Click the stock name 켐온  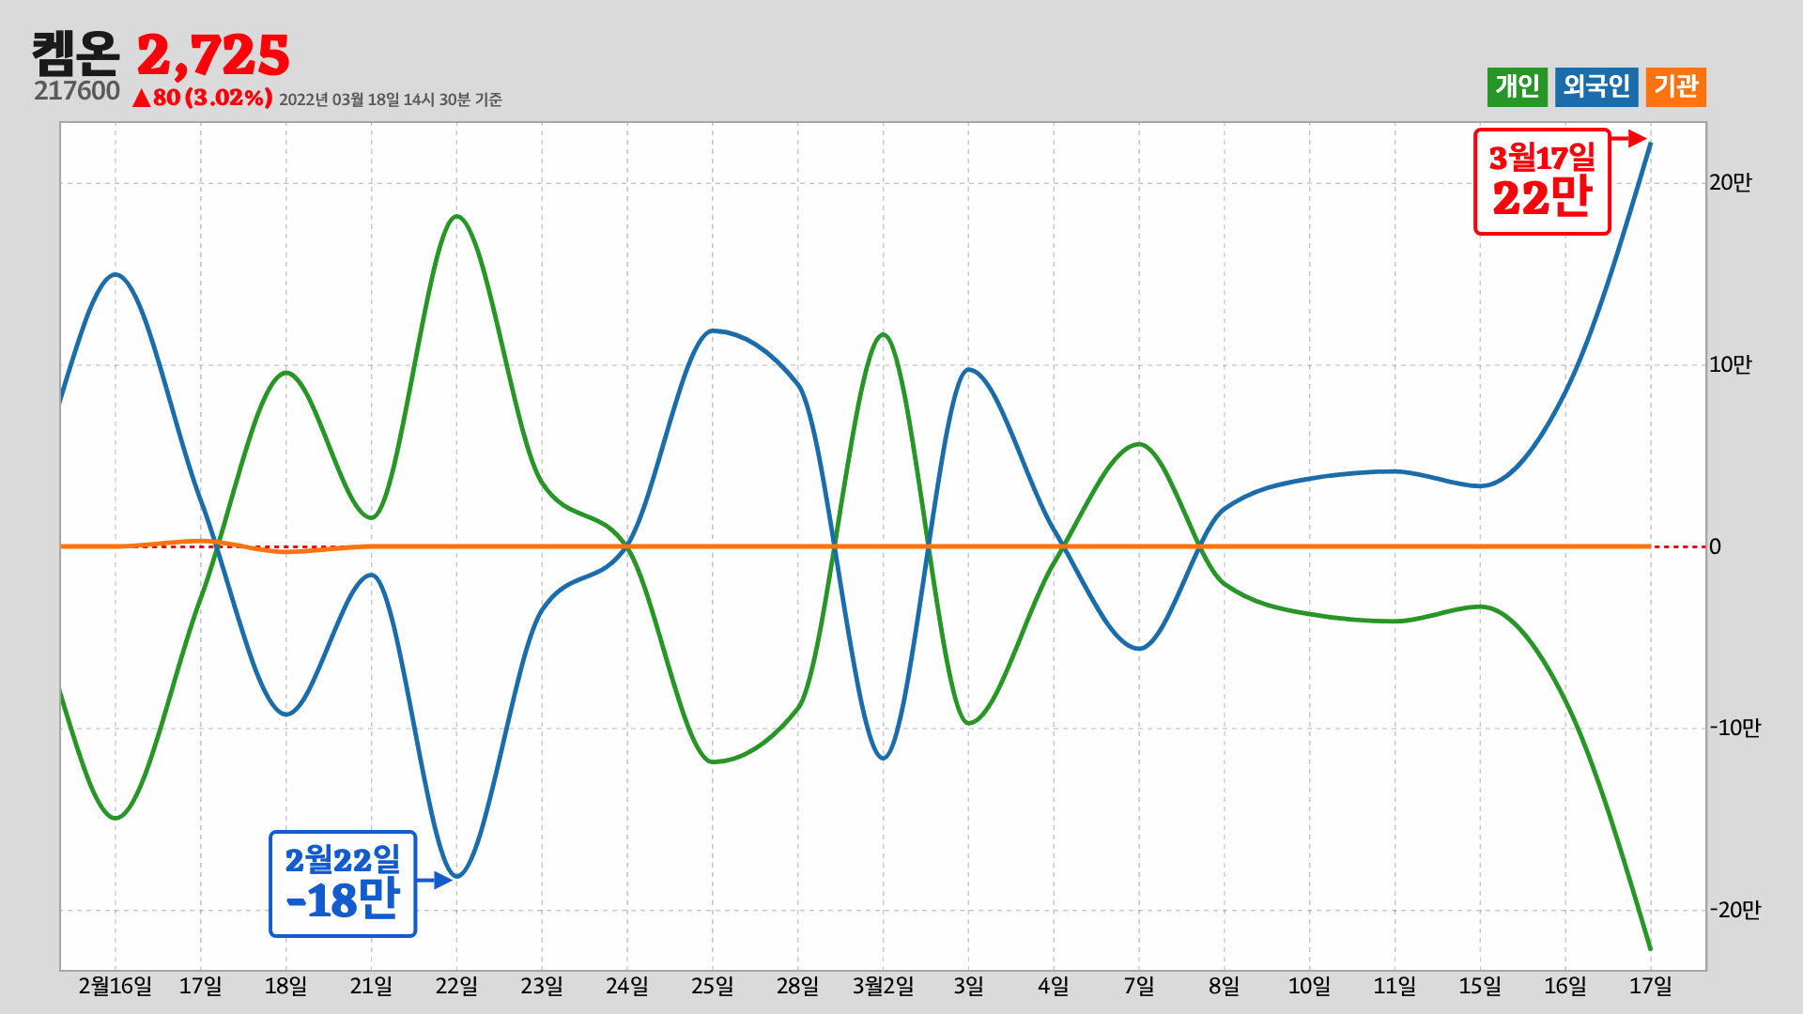click(76, 54)
